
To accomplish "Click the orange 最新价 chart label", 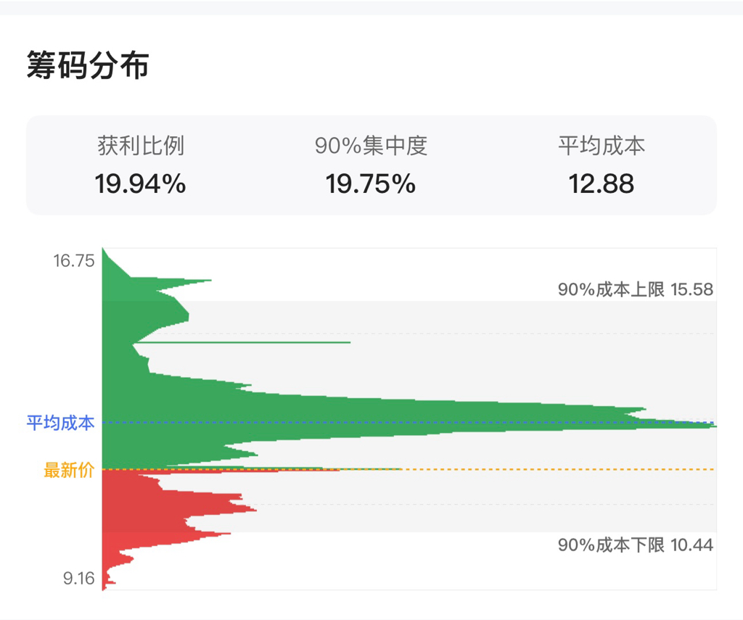I will [69, 471].
